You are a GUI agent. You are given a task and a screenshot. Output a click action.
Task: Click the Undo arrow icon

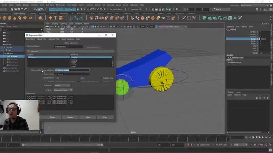coord(22,9)
